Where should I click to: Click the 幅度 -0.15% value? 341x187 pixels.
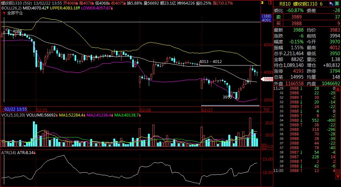pyautogui.click(x=296, y=42)
